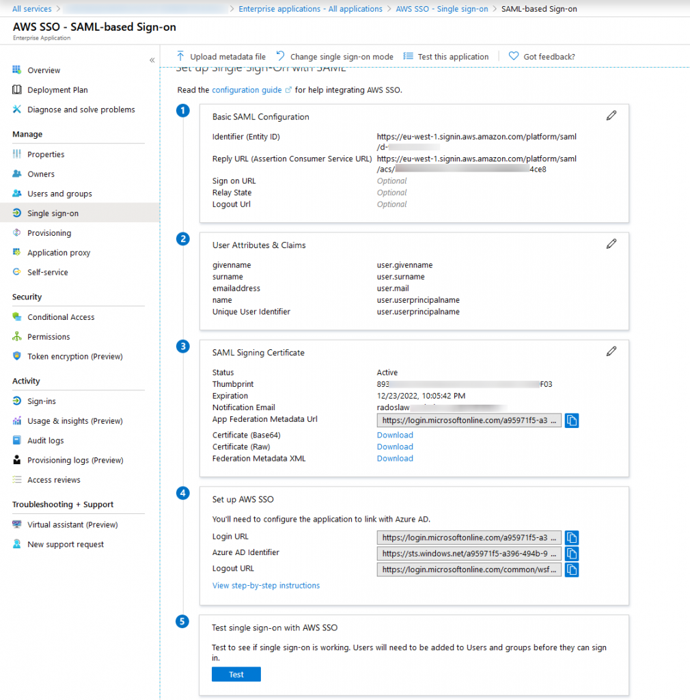Image resolution: width=690 pixels, height=700 pixels.
Task: Open New support request item
Action: [66, 544]
